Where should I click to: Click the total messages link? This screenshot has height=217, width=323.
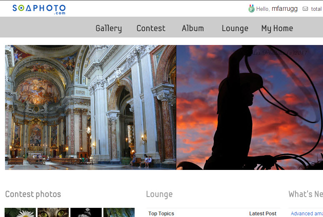(316, 9)
